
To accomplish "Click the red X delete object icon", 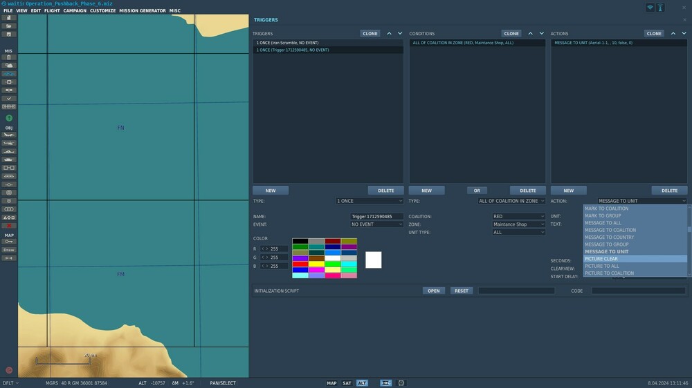I will click(x=9, y=226).
